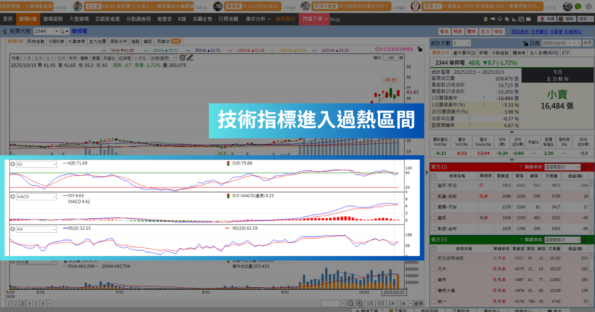This screenshot has width=595, height=312.
Task: Click the headset support icon in top bar
Action: pyautogui.click(x=500, y=19)
